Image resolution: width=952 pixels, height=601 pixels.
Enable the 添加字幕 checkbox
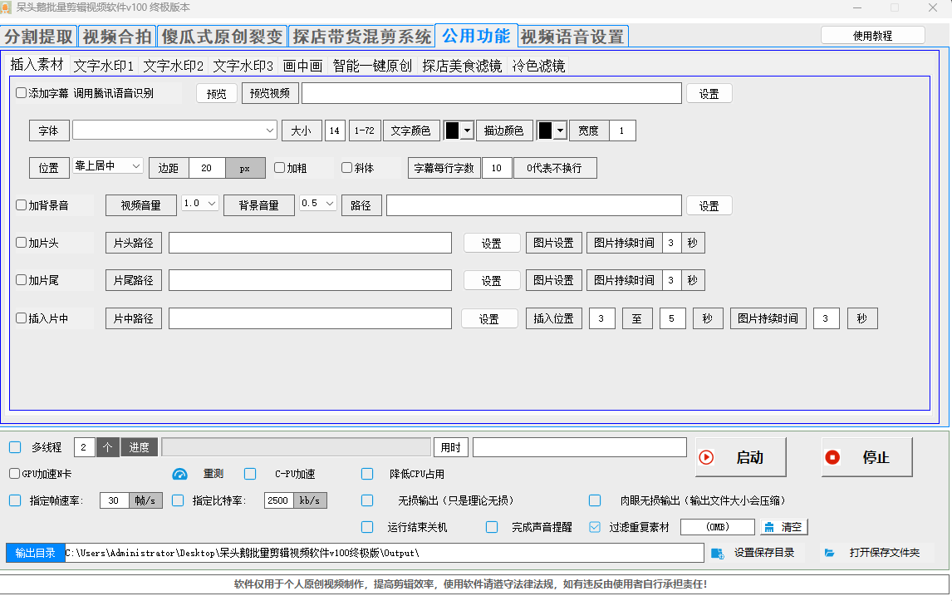point(22,93)
